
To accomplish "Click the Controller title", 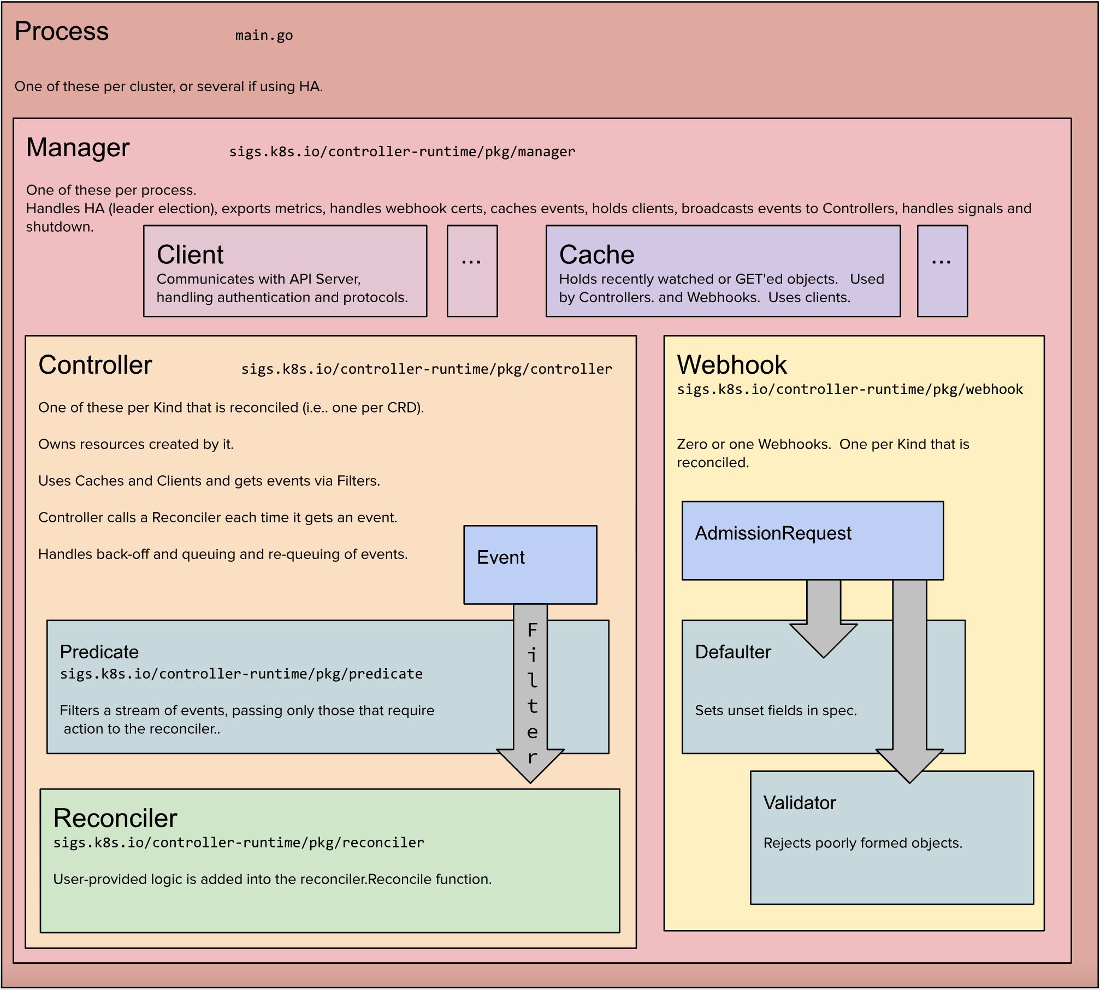I will [x=95, y=365].
